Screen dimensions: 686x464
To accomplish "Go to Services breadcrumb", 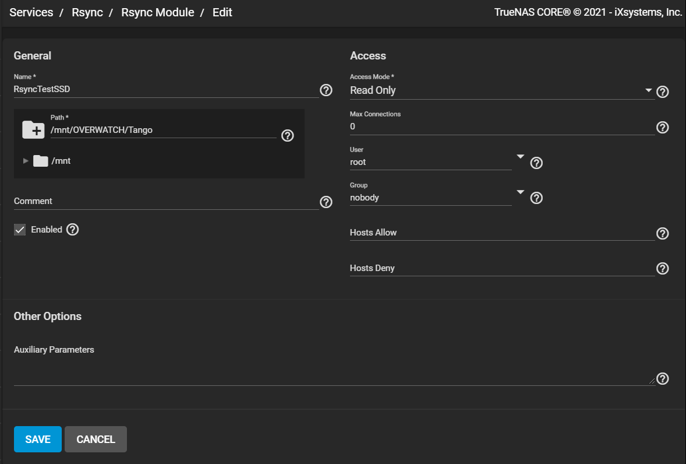I will [31, 12].
